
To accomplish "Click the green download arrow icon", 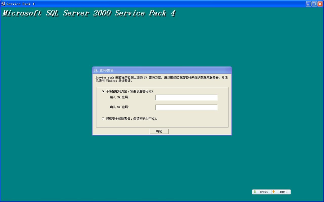I will pyautogui.click(x=255, y=192).
